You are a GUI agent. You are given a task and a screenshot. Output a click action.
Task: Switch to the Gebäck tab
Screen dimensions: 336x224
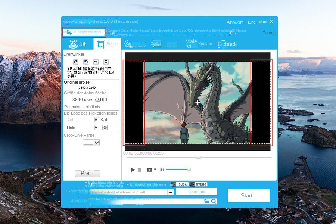tap(227, 44)
